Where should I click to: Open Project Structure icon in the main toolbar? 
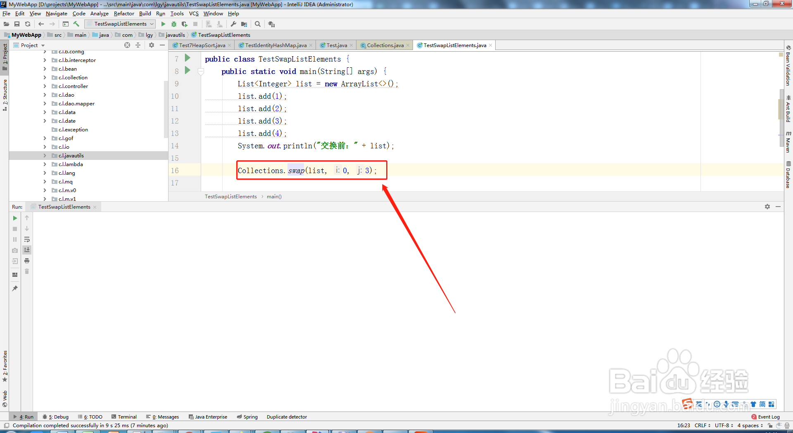(244, 24)
